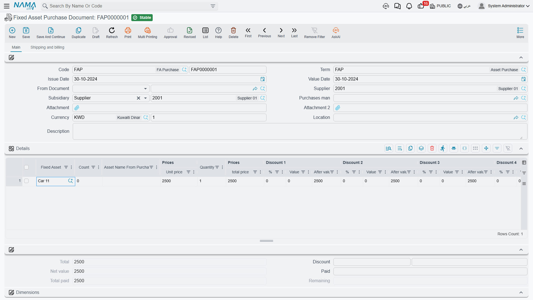
Task: Click the Approval icon
Action: coord(170,30)
